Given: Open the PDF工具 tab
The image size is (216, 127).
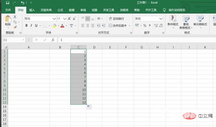Looking at the screenshot, I should pos(151,10).
